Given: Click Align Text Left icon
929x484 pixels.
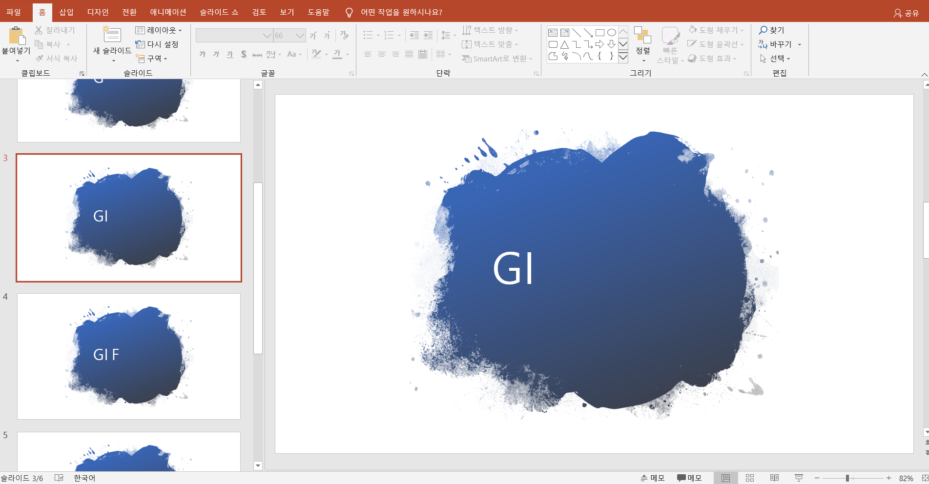Looking at the screenshot, I should [x=368, y=54].
